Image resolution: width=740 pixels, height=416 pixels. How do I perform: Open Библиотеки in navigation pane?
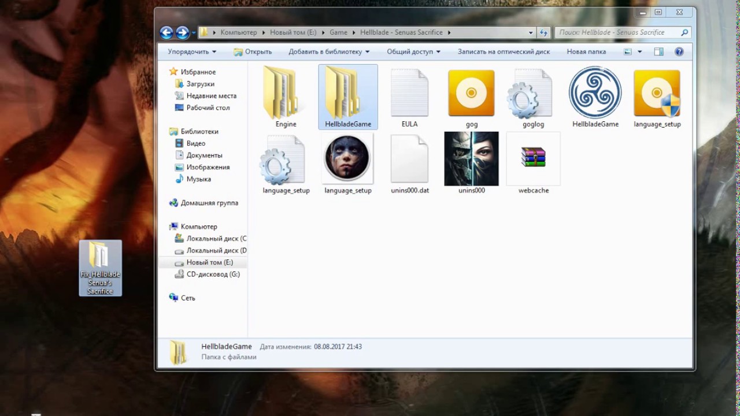click(x=199, y=131)
